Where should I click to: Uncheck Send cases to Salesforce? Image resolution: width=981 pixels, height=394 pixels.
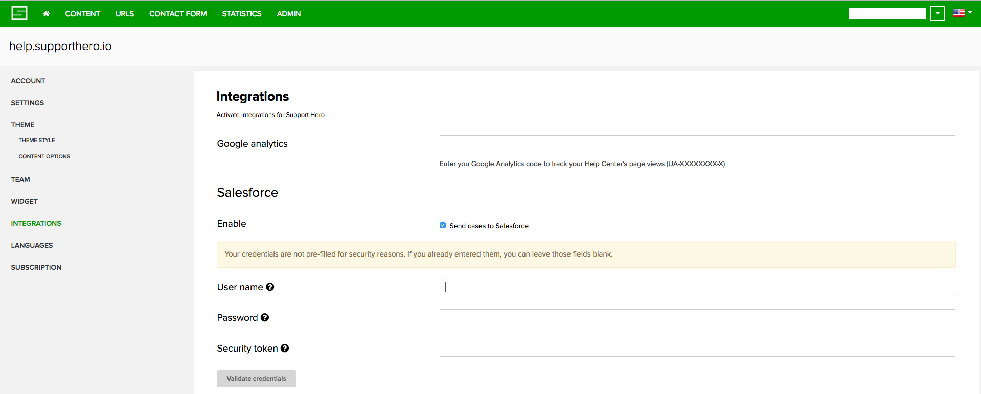click(x=443, y=226)
